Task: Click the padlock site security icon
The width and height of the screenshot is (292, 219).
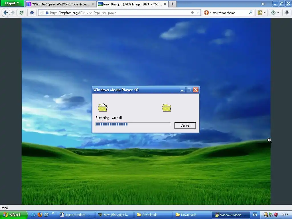Action: (47, 13)
